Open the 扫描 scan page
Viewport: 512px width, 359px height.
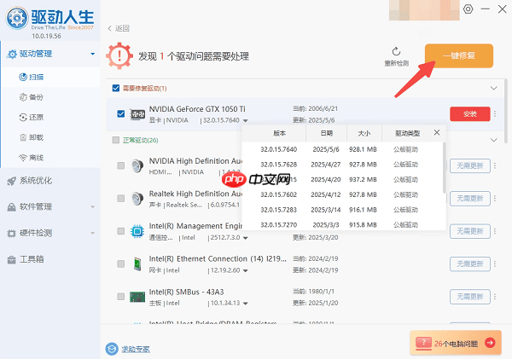tap(32, 77)
